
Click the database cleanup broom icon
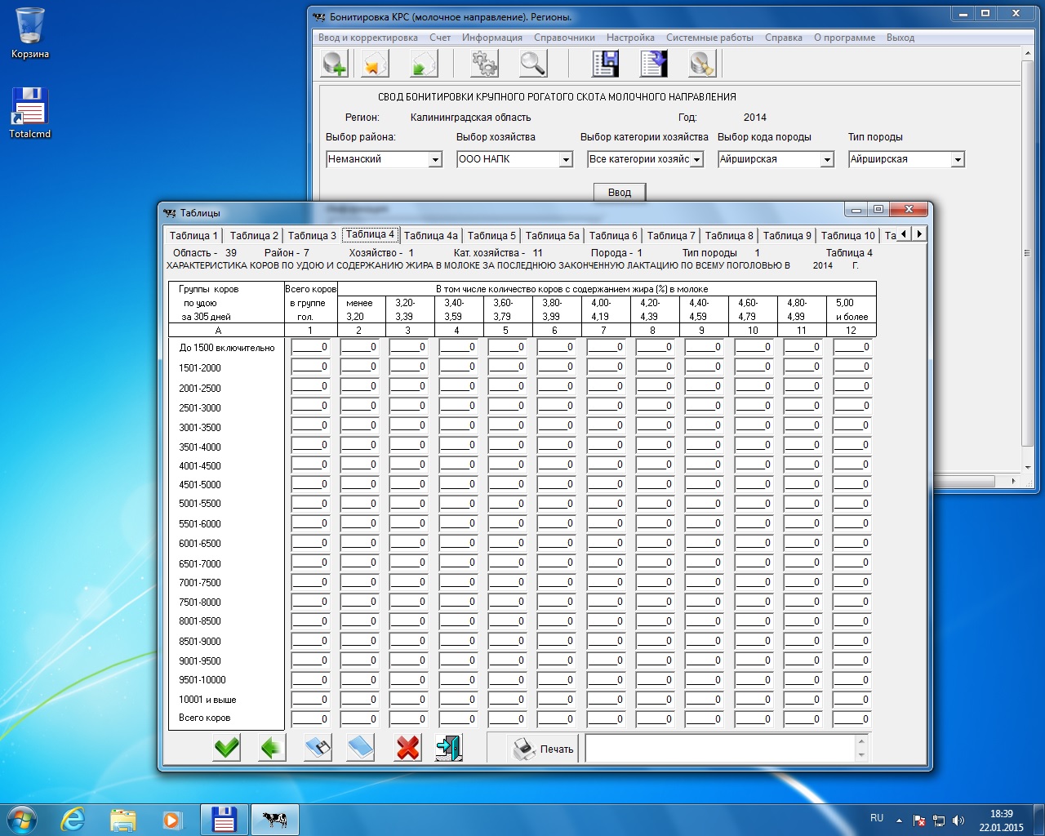point(701,63)
